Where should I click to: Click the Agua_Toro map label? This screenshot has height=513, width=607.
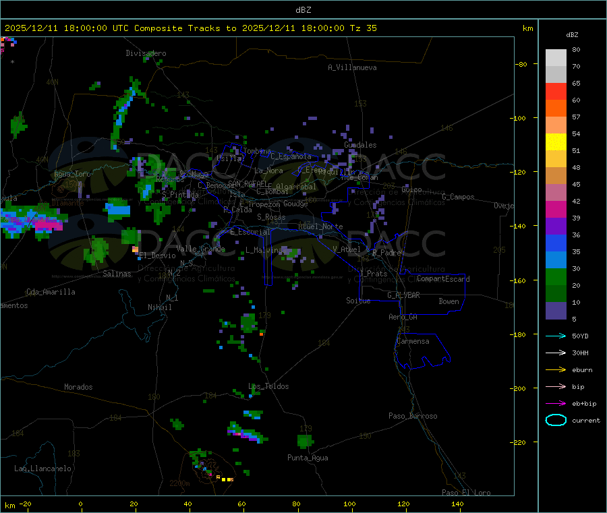click(x=72, y=174)
